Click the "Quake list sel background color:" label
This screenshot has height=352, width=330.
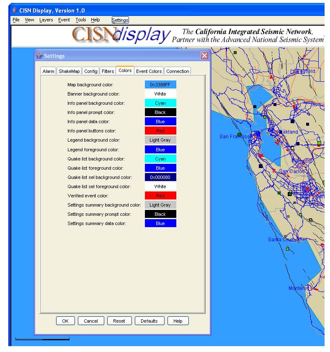[100, 177]
